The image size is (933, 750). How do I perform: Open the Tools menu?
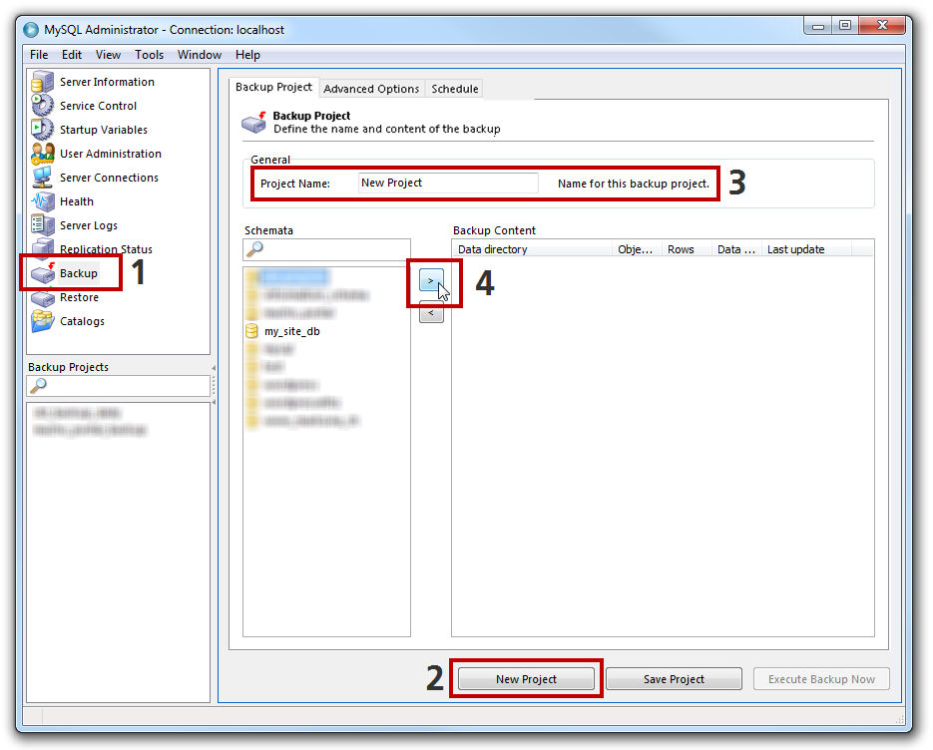click(x=149, y=55)
